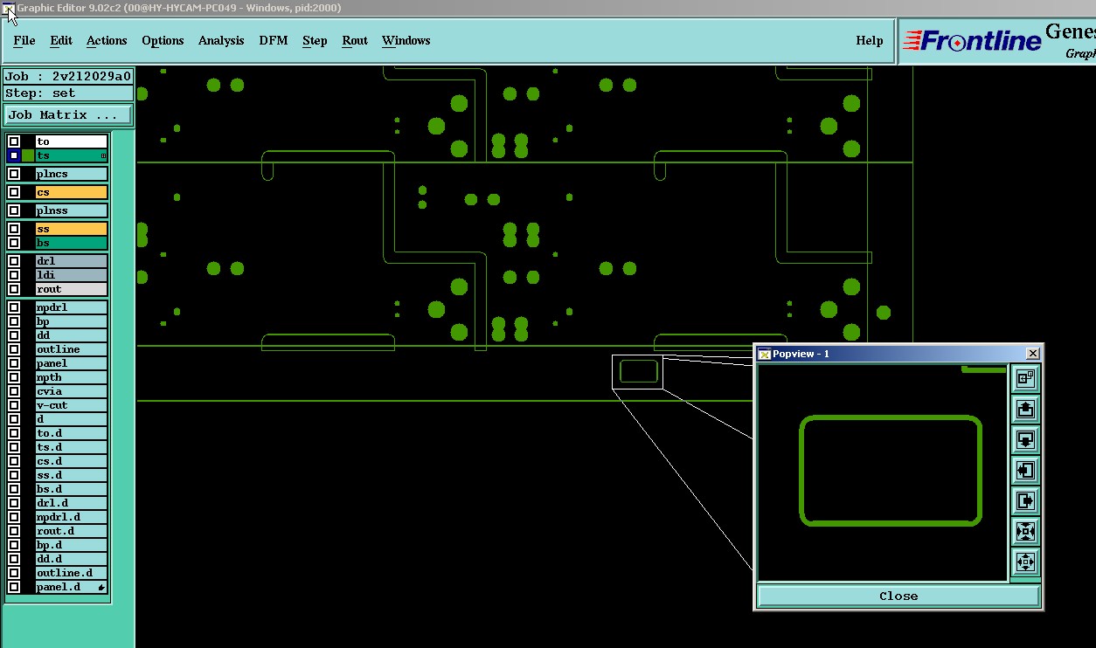Screen dimensions: 1096x648
Task: Select the cs layer name
Action: (72, 192)
